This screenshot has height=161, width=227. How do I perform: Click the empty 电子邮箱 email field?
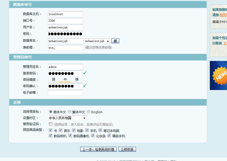tap(65, 93)
